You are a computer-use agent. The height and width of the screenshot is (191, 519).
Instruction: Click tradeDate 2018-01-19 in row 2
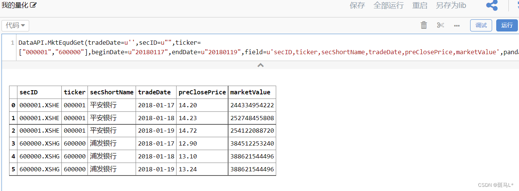tap(156, 131)
